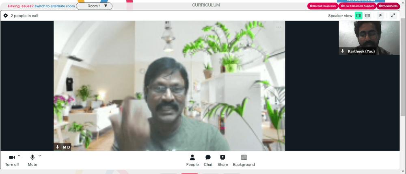Open the People panel
The width and height of the screenshot is (406, 174).
[192, 160]
